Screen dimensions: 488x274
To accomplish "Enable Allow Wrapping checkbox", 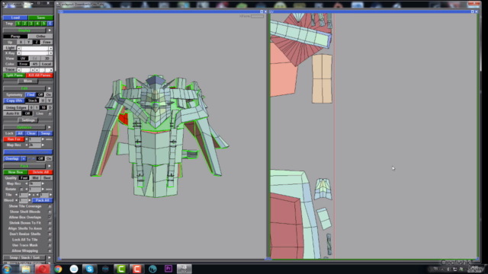I will 50,251.
